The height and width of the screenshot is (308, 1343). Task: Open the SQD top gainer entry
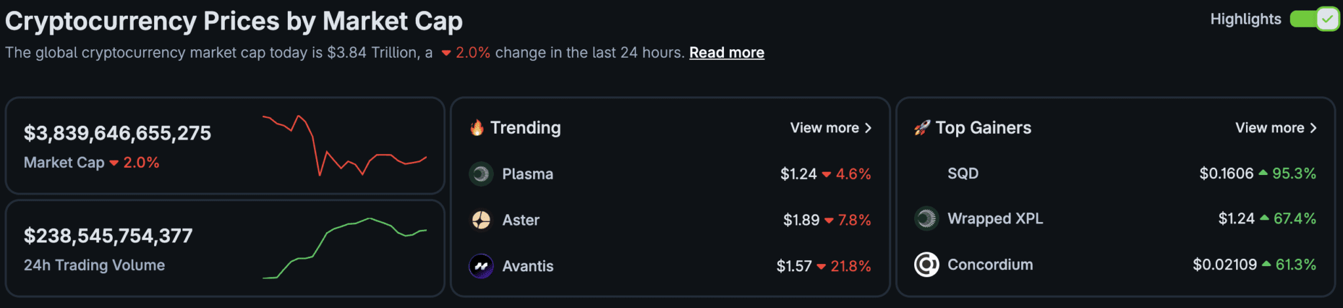click(x=963, y=174)
